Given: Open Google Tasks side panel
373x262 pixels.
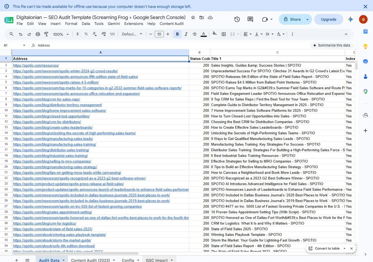Looking at the screenshot, I should [365, 61].
